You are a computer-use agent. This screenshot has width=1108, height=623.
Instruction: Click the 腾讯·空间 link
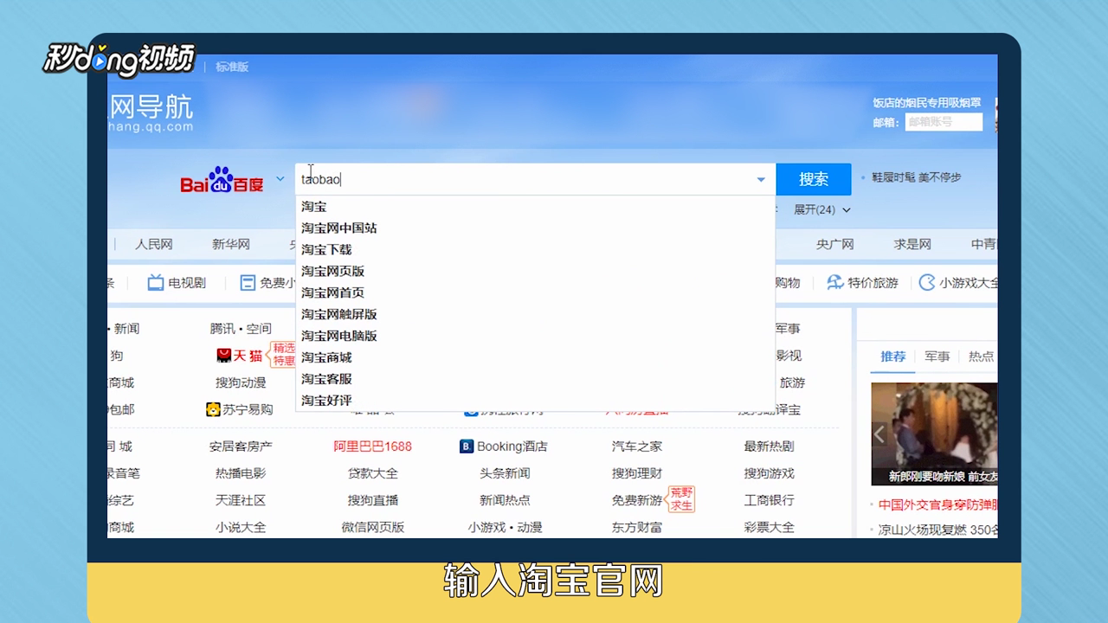coord(241,329)
